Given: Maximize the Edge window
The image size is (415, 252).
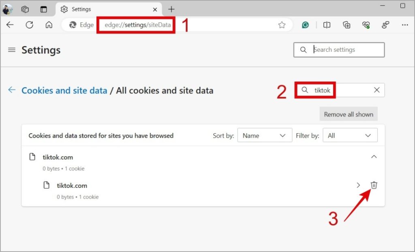Looking at the screenshot, I should [402, 6].
